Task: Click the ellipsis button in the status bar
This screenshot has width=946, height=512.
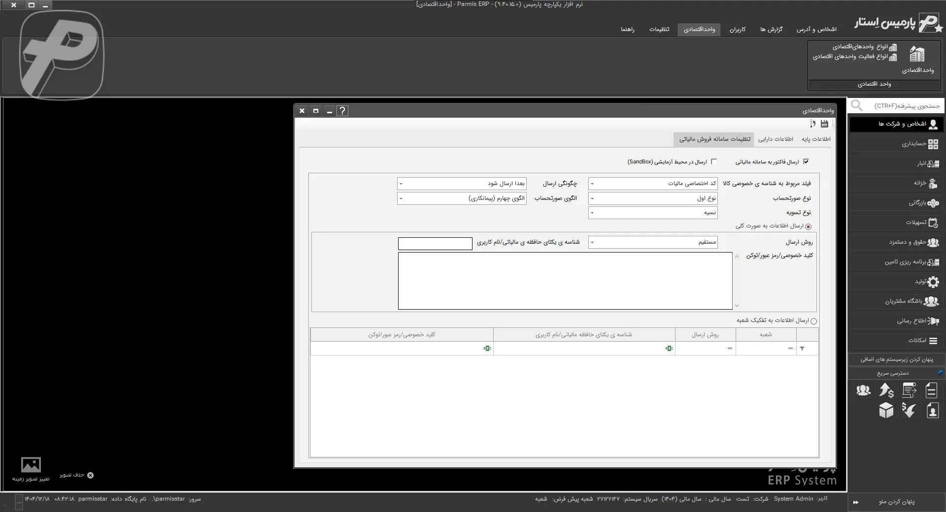Action: pyautogui.click(x=19, y=502)
